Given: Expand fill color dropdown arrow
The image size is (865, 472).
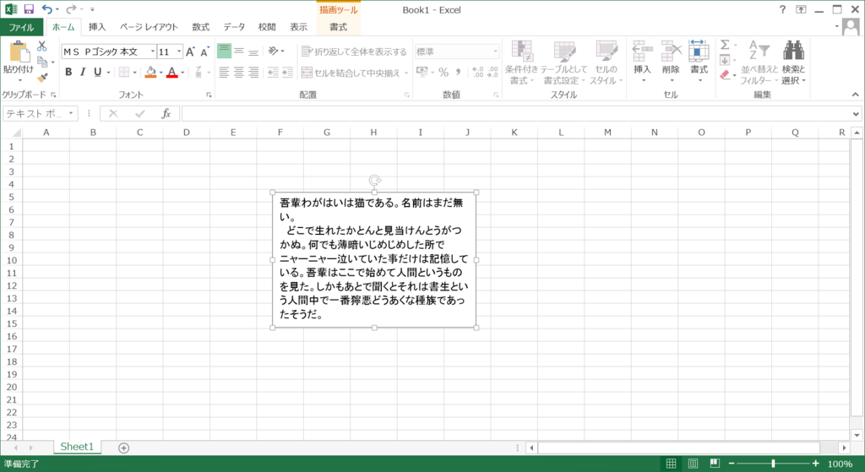Looking at the screenshot, I should tap(160, 73).
